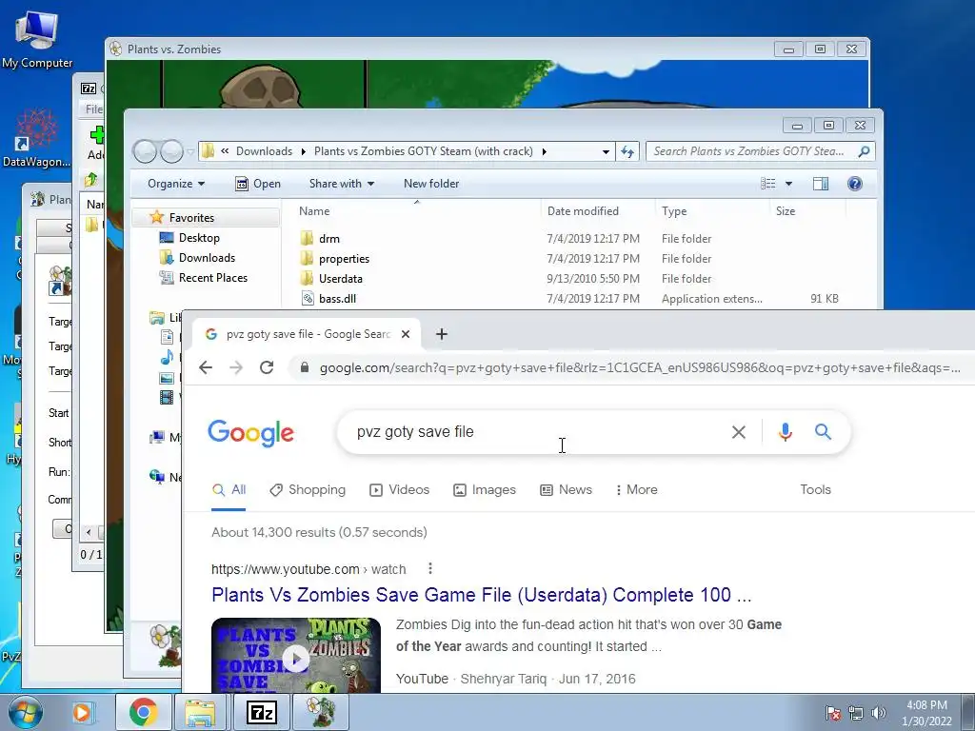Select Favorites in Explorer sidebar

pyautogui.click(x=191, y=218)
